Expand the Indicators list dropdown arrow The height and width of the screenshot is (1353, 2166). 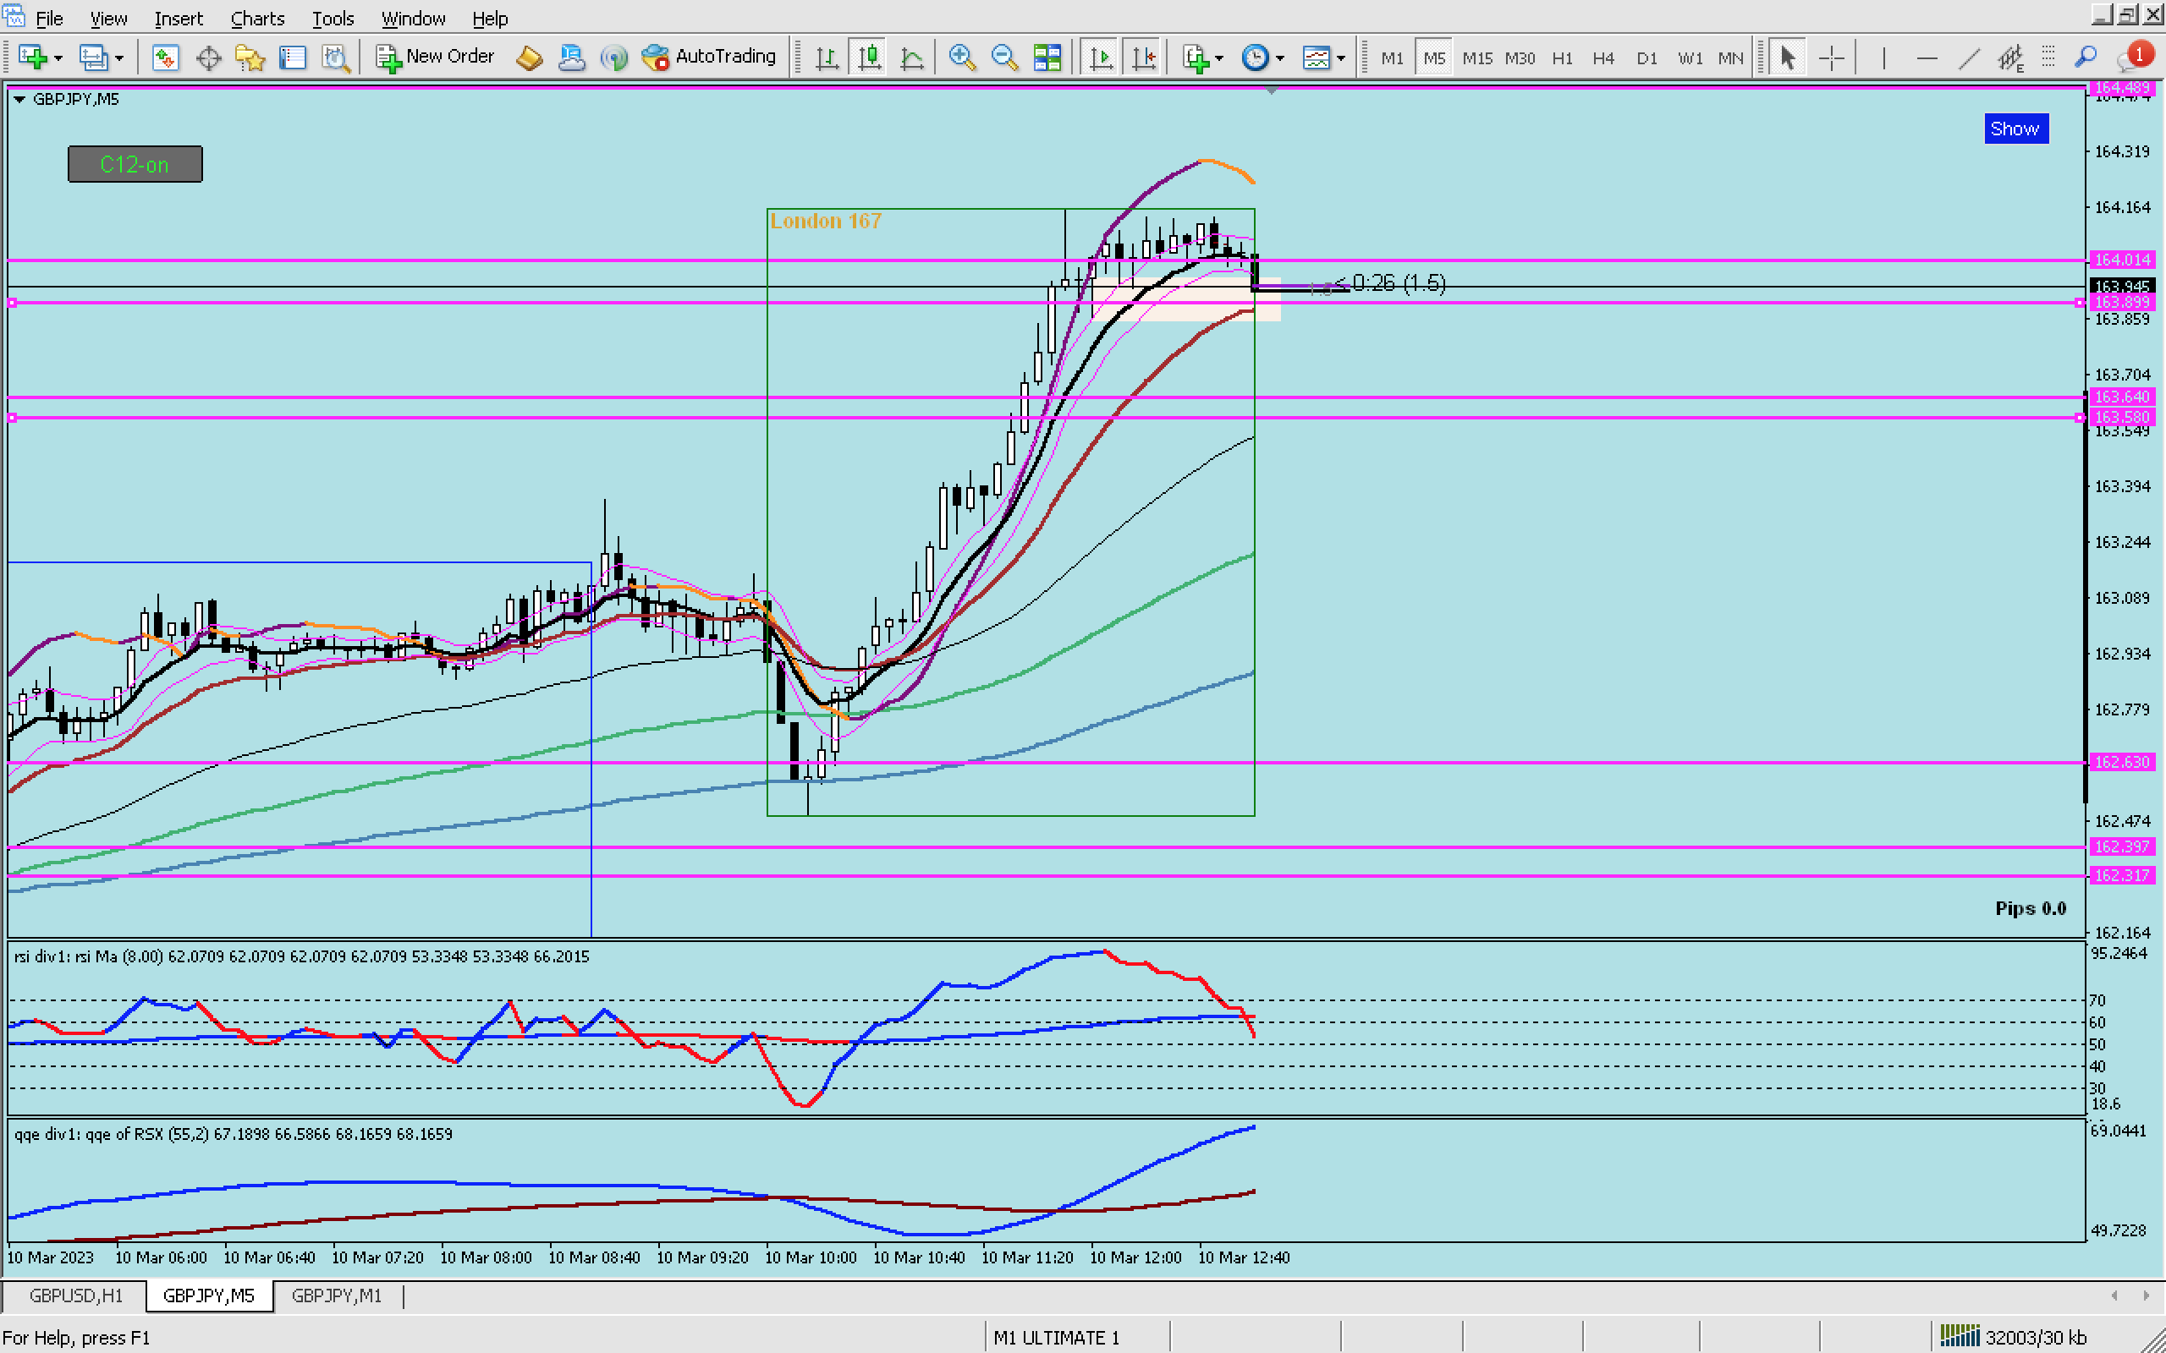tap(1219, 58)
